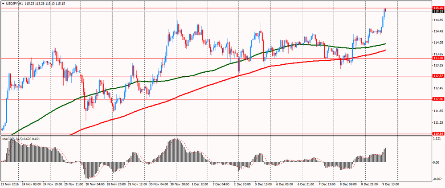445x188 pixels.
Task: Click the 5 Dec 13:00 time label
Action: pos(263,184)
